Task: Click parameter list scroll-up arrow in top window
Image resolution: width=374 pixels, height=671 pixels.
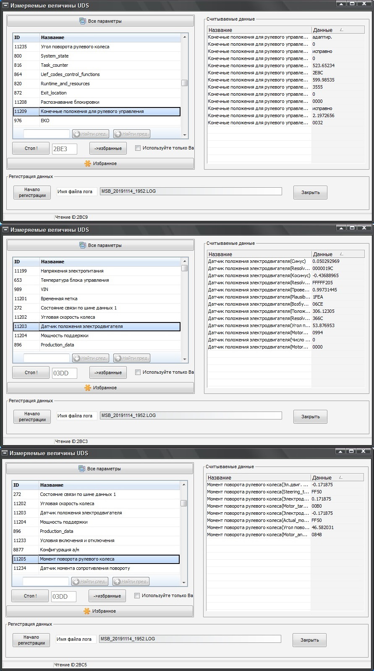Action: pos(185,37)
